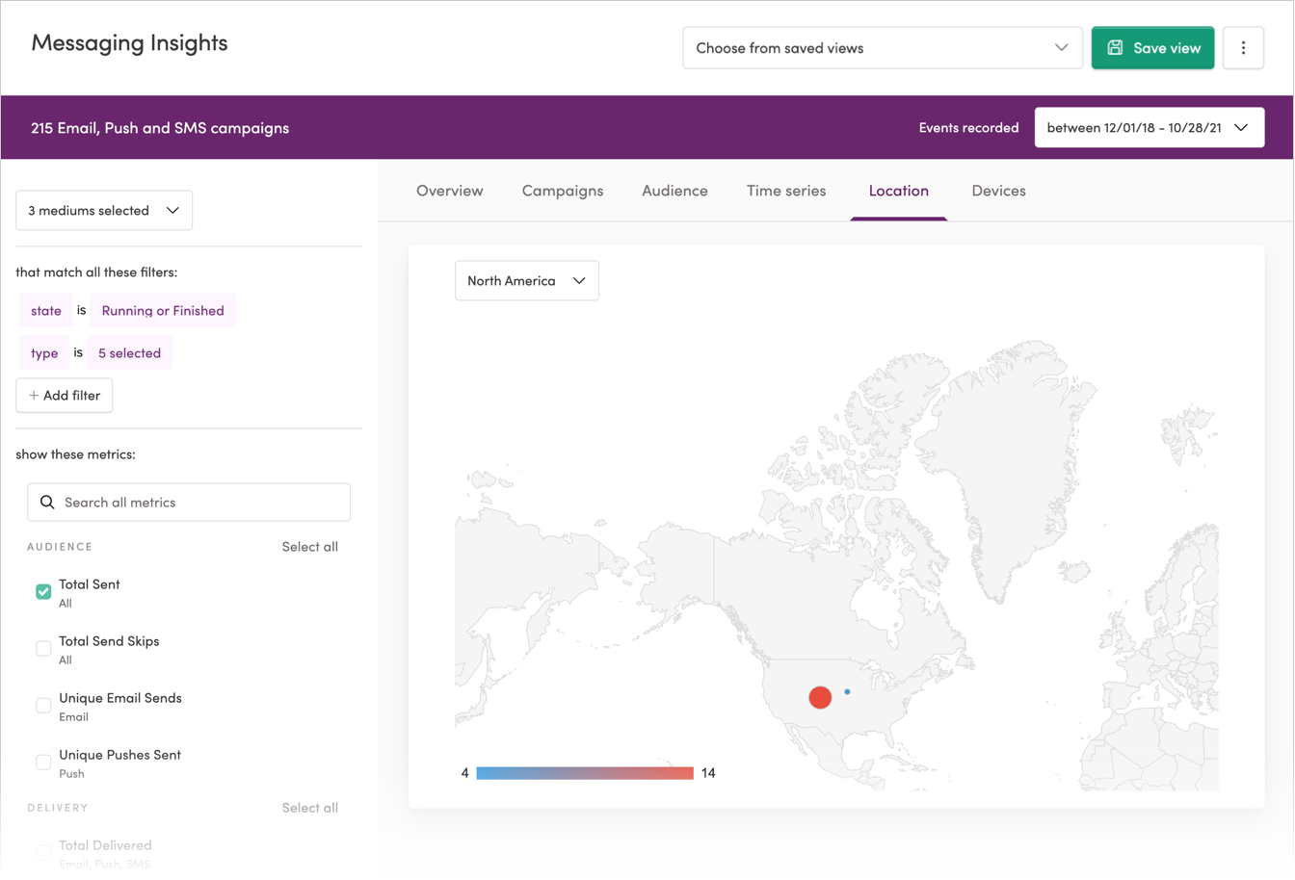Expand the events date range dropdown
1295x880 pixels.
[x=1150, y=127]
